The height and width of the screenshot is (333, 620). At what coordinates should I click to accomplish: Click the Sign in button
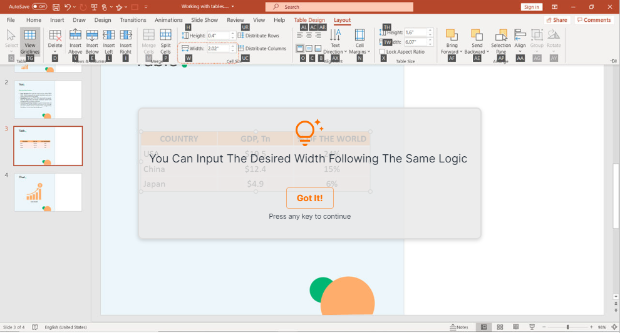tap(532, 7)
